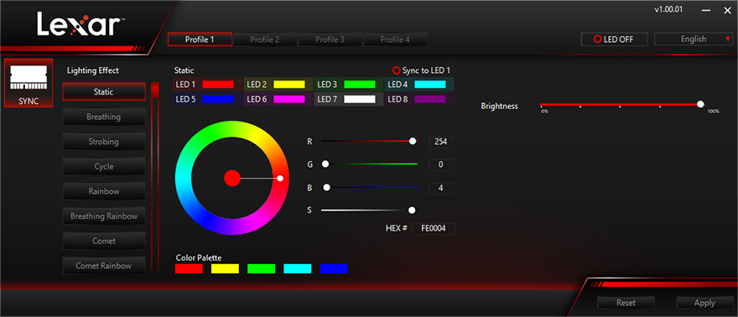Pick the Breathing Rainbow effect
This screenshot has height=317, width=738.
(103, 216)
